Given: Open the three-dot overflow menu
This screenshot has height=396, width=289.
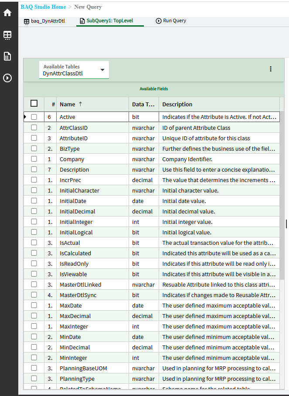Looking at the screenshot, I should [271, 69].
